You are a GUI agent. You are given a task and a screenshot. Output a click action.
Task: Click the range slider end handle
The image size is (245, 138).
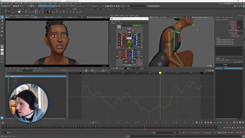click(155, 133)
